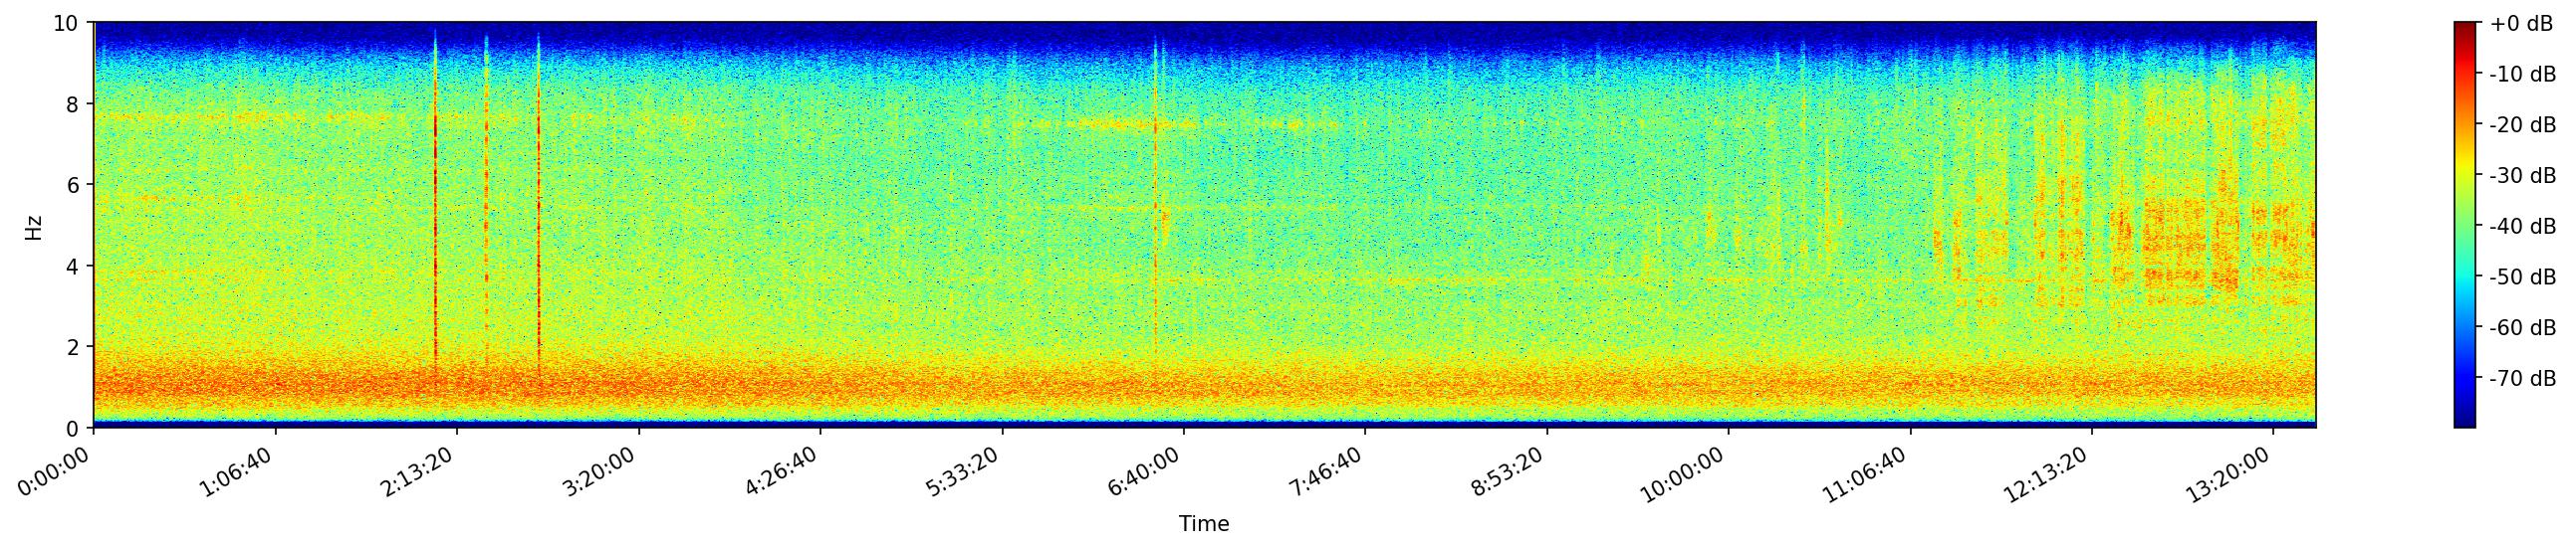The height and width of the screenshot is (549, 2572).
Task: Click the -70 dB colorbar label
Action: (x=2522, y=379)
